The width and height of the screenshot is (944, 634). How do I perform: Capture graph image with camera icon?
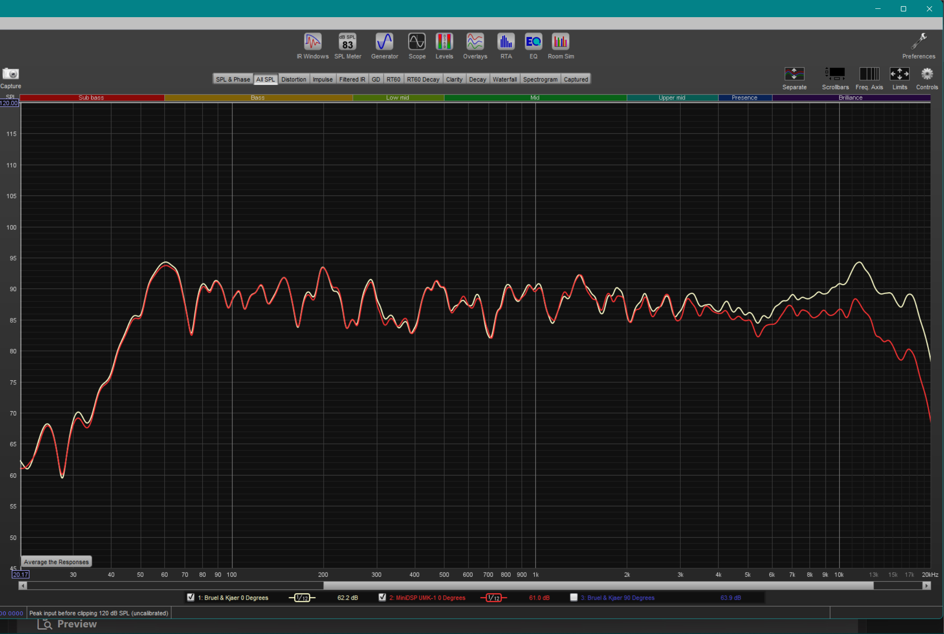coord(11,78)
